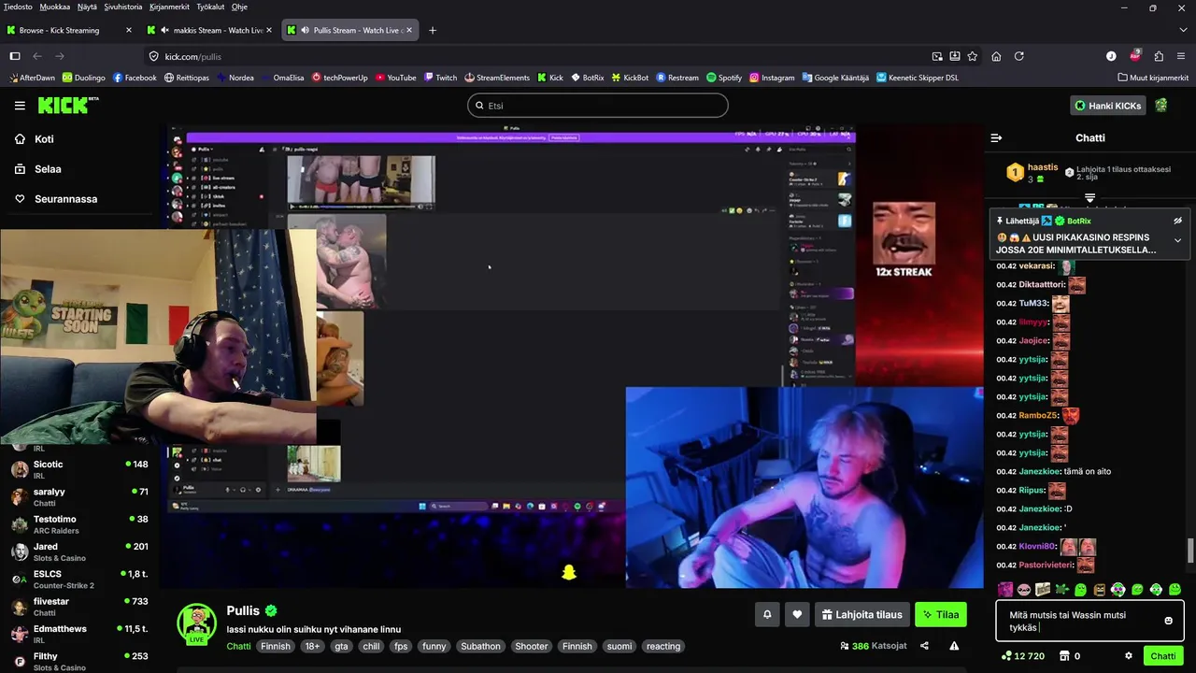Click the Etsi search field
Image resolution: width=1196 pixels, height=673 pixels.
[598, 106]
